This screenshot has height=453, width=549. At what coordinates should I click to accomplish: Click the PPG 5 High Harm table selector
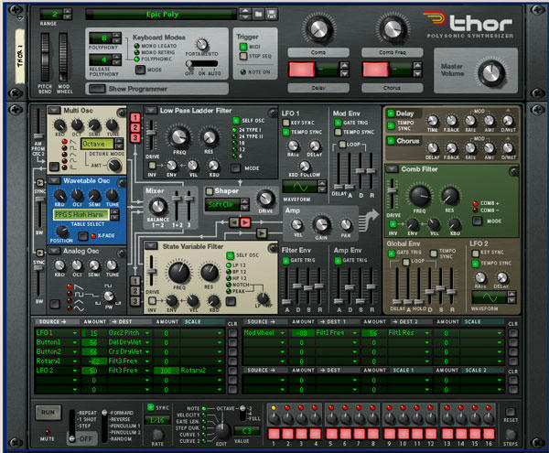click(x=81, y=214)
